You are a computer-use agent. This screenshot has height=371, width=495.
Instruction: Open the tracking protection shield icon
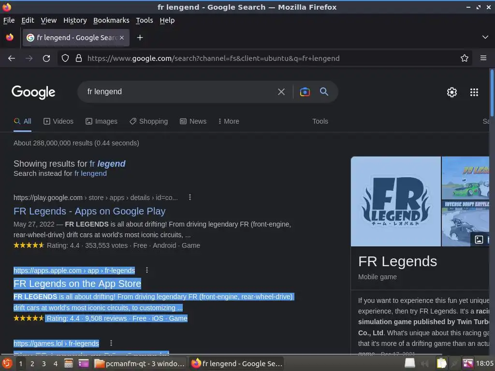65,58
